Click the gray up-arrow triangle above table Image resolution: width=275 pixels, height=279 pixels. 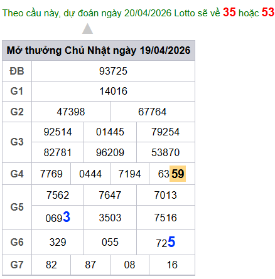coord(87,29)
